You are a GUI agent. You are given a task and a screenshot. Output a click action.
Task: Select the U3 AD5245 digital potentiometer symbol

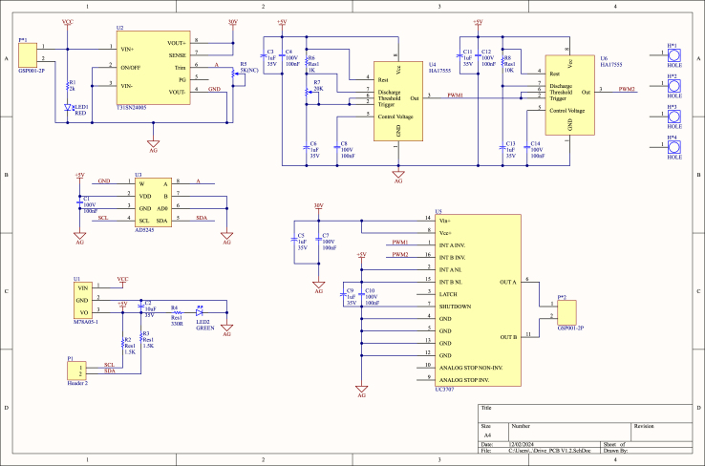[153, 202]
